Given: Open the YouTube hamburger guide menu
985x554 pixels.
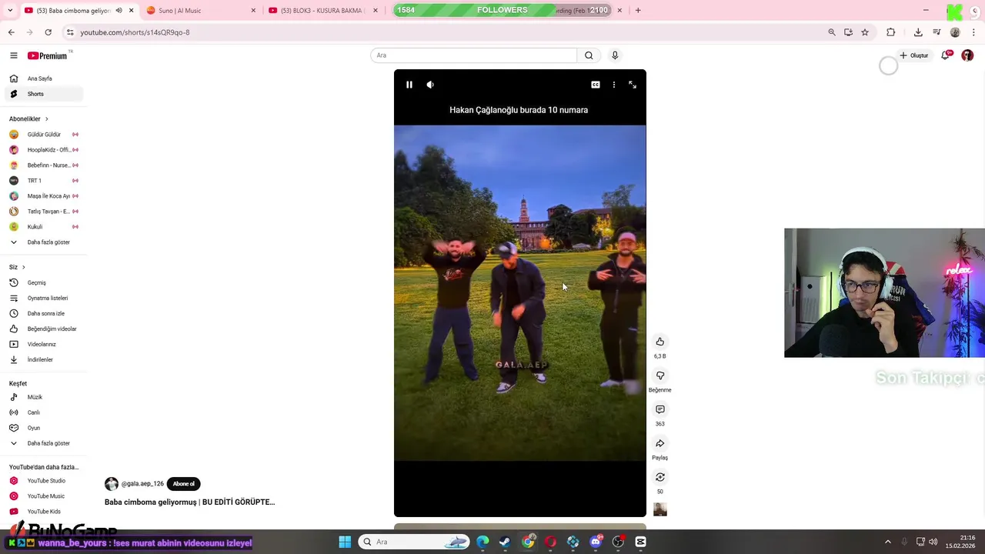Looking at the screenshot, I should (x=13, y=55).
